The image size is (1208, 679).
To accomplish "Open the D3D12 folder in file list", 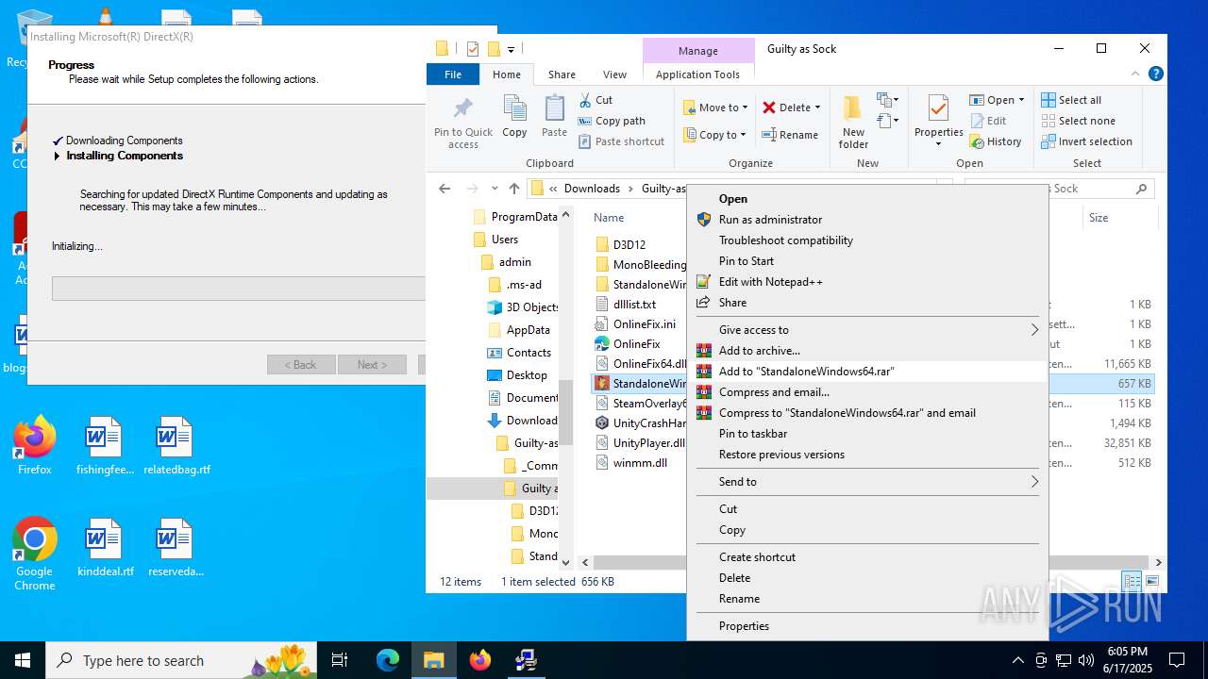I will point(629,245).
